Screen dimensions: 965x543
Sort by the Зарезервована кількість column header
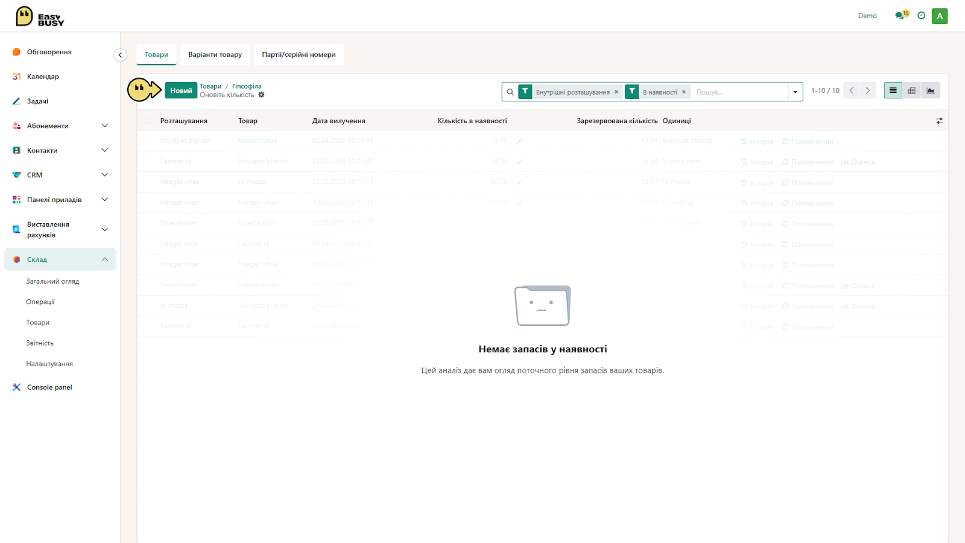coord(617,121)
